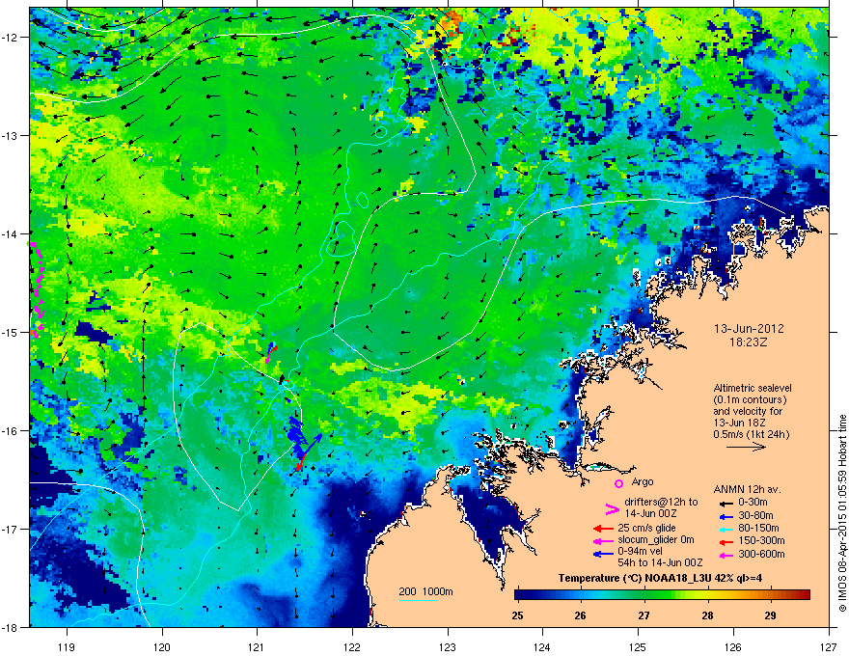This screenshot has height=656, width=849.
Task: Click the 150-300m depth label
Action: coord(762,540)
